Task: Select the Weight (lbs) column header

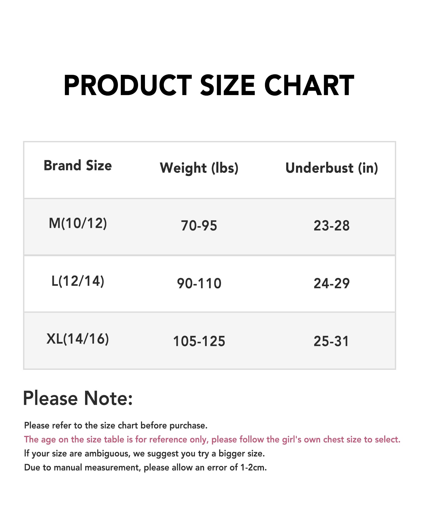Action: point(199,168)
